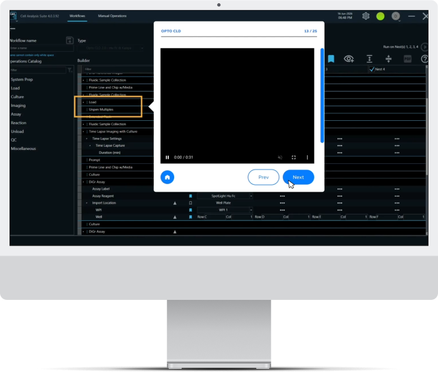Unmute the tutorial video audio
Screen dimensions: 438x372
(280, 158)
